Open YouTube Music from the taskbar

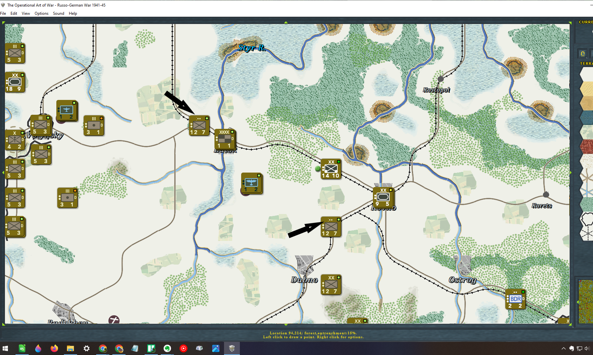(x=184, y=348)
